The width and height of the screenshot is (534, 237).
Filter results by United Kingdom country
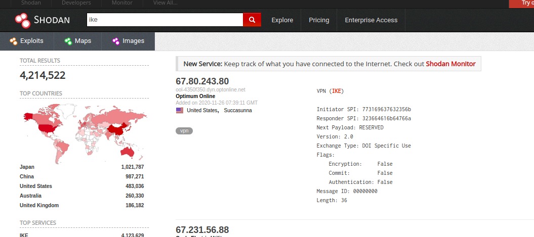(x=39, y=205)
